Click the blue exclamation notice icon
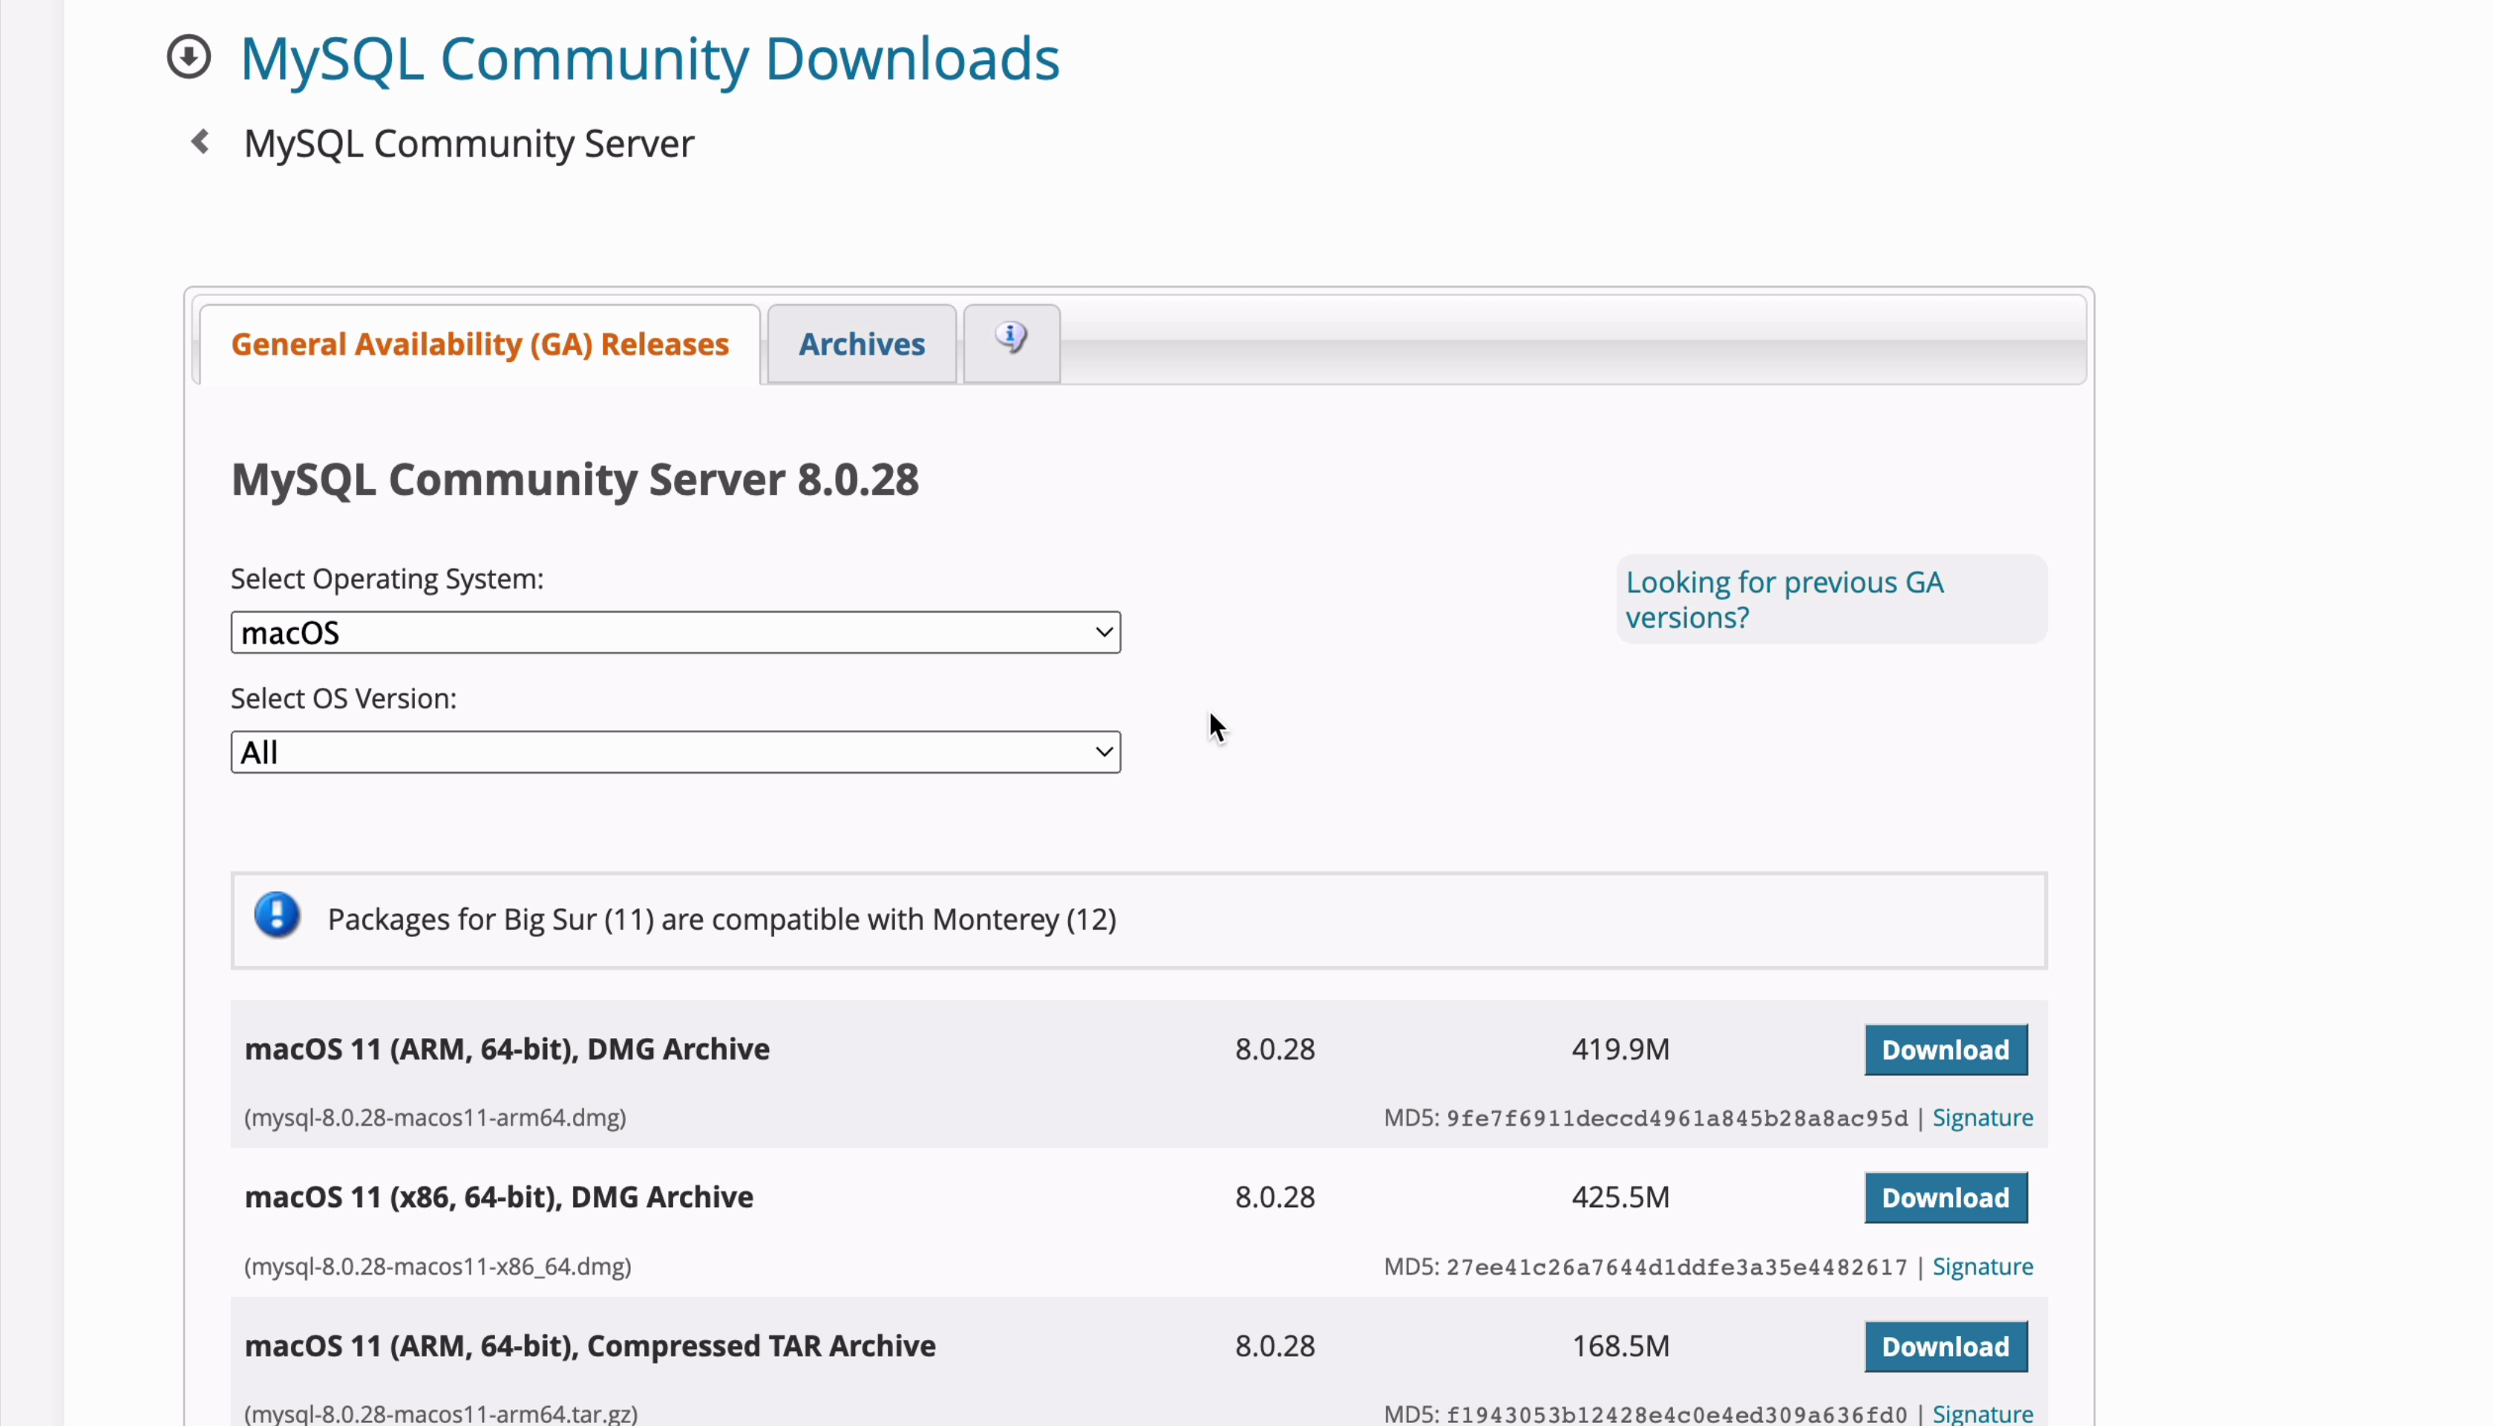 [x=277, y=916]
